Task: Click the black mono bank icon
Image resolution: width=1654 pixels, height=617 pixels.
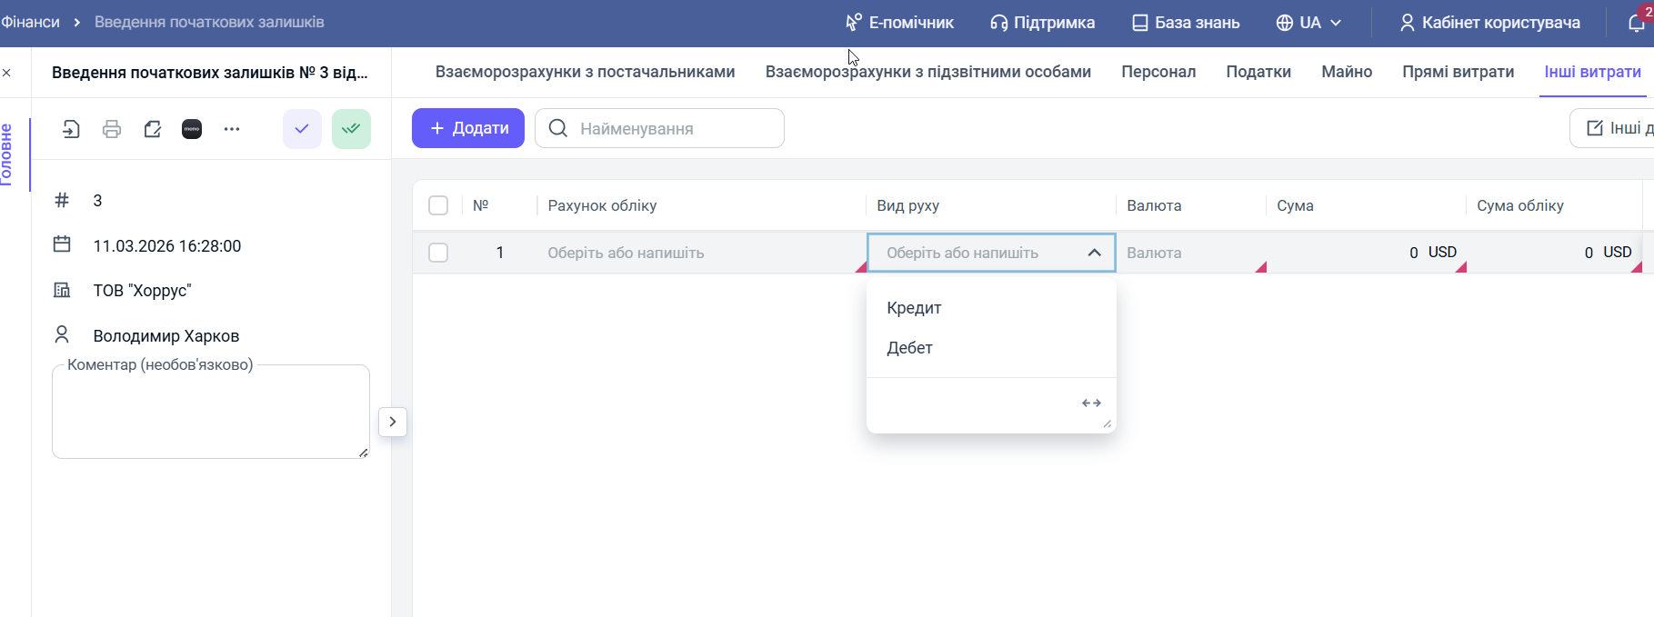Action: 192,129
